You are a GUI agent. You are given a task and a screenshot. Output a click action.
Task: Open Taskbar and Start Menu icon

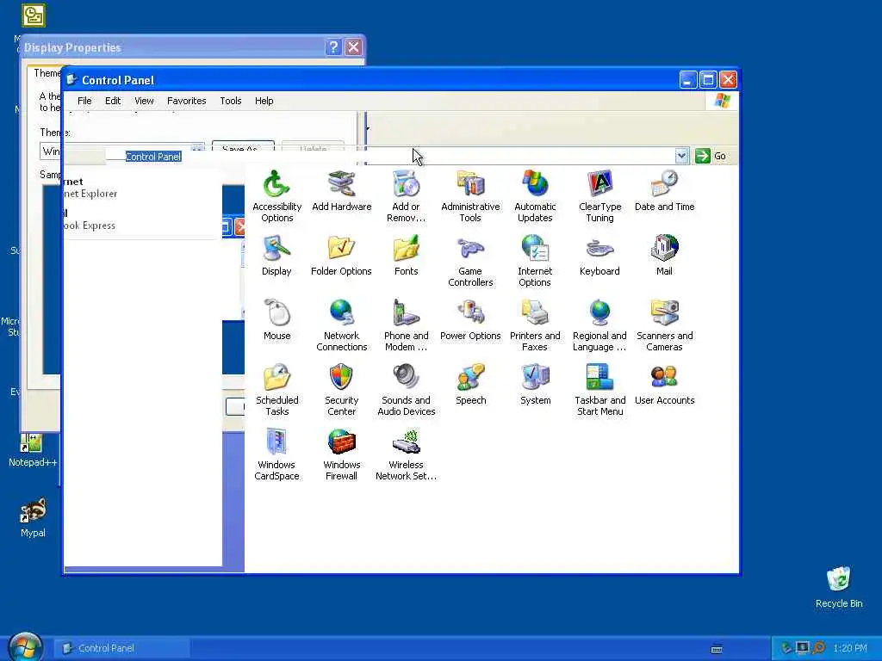pos(599,377)
